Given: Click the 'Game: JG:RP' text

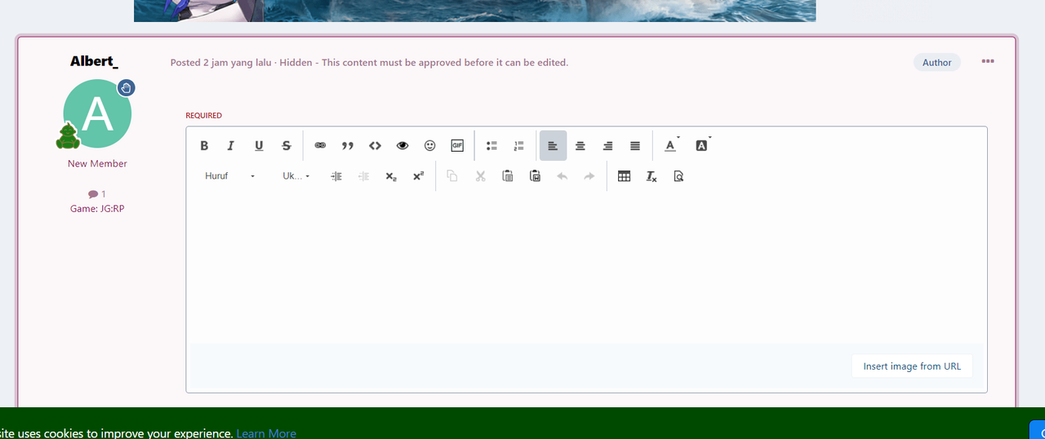Looking at the screenshot, I should click(97, 208).
